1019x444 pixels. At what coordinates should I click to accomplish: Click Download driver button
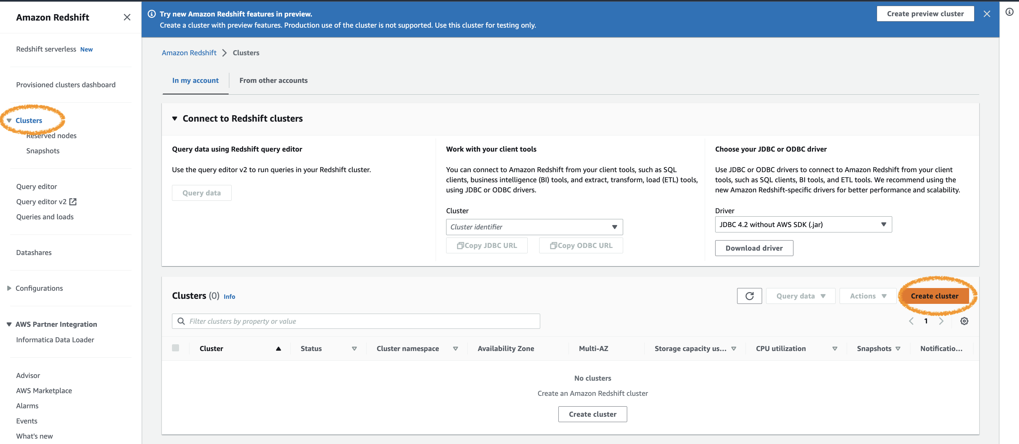click(x=754, y=248)
